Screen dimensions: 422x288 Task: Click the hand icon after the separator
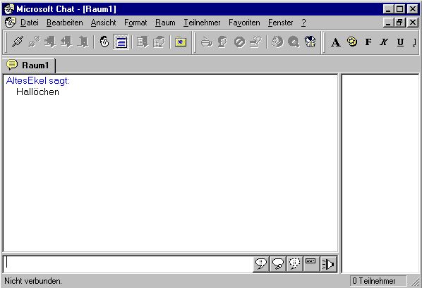[277, 42]
